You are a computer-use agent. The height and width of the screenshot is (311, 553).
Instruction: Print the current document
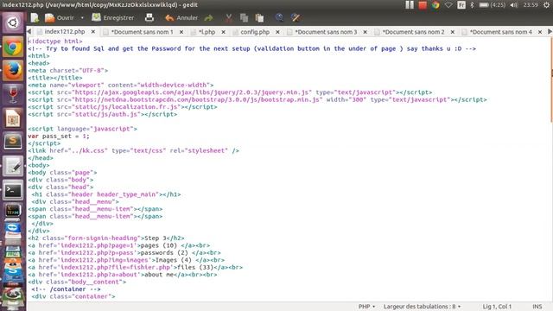click(149, 17)
